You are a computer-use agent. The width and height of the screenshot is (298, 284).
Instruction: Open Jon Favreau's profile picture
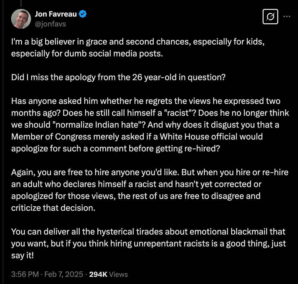[x=21, y=18]
